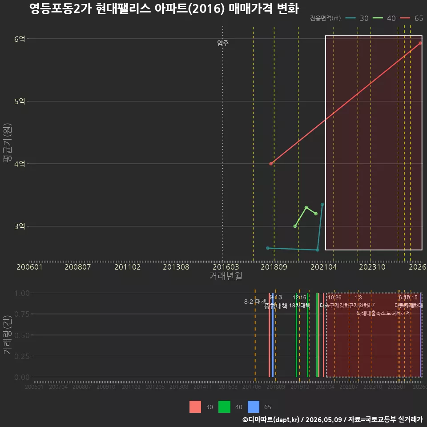Click the '200601' price-chart x-axis label

click(29, 267)
